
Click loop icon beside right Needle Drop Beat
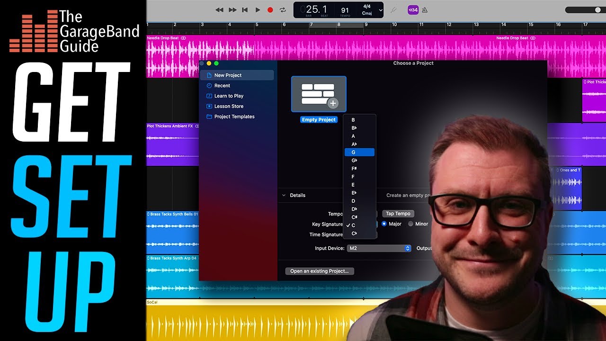point(533,38)
